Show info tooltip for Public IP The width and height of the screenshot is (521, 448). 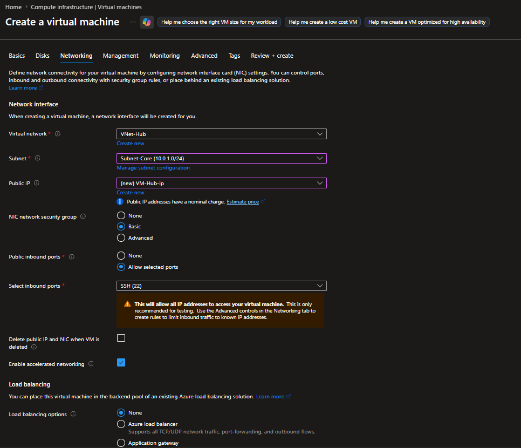tap(37, 183)
